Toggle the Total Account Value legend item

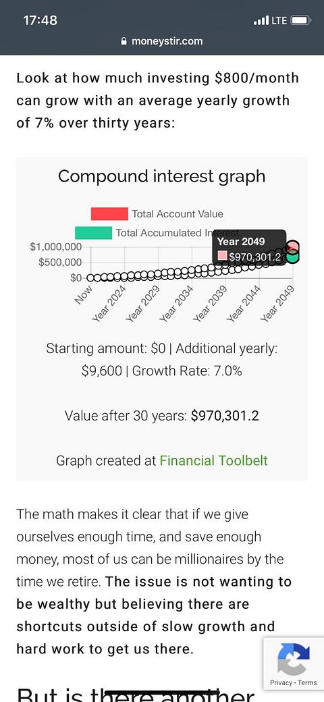[x=157, y=214]
